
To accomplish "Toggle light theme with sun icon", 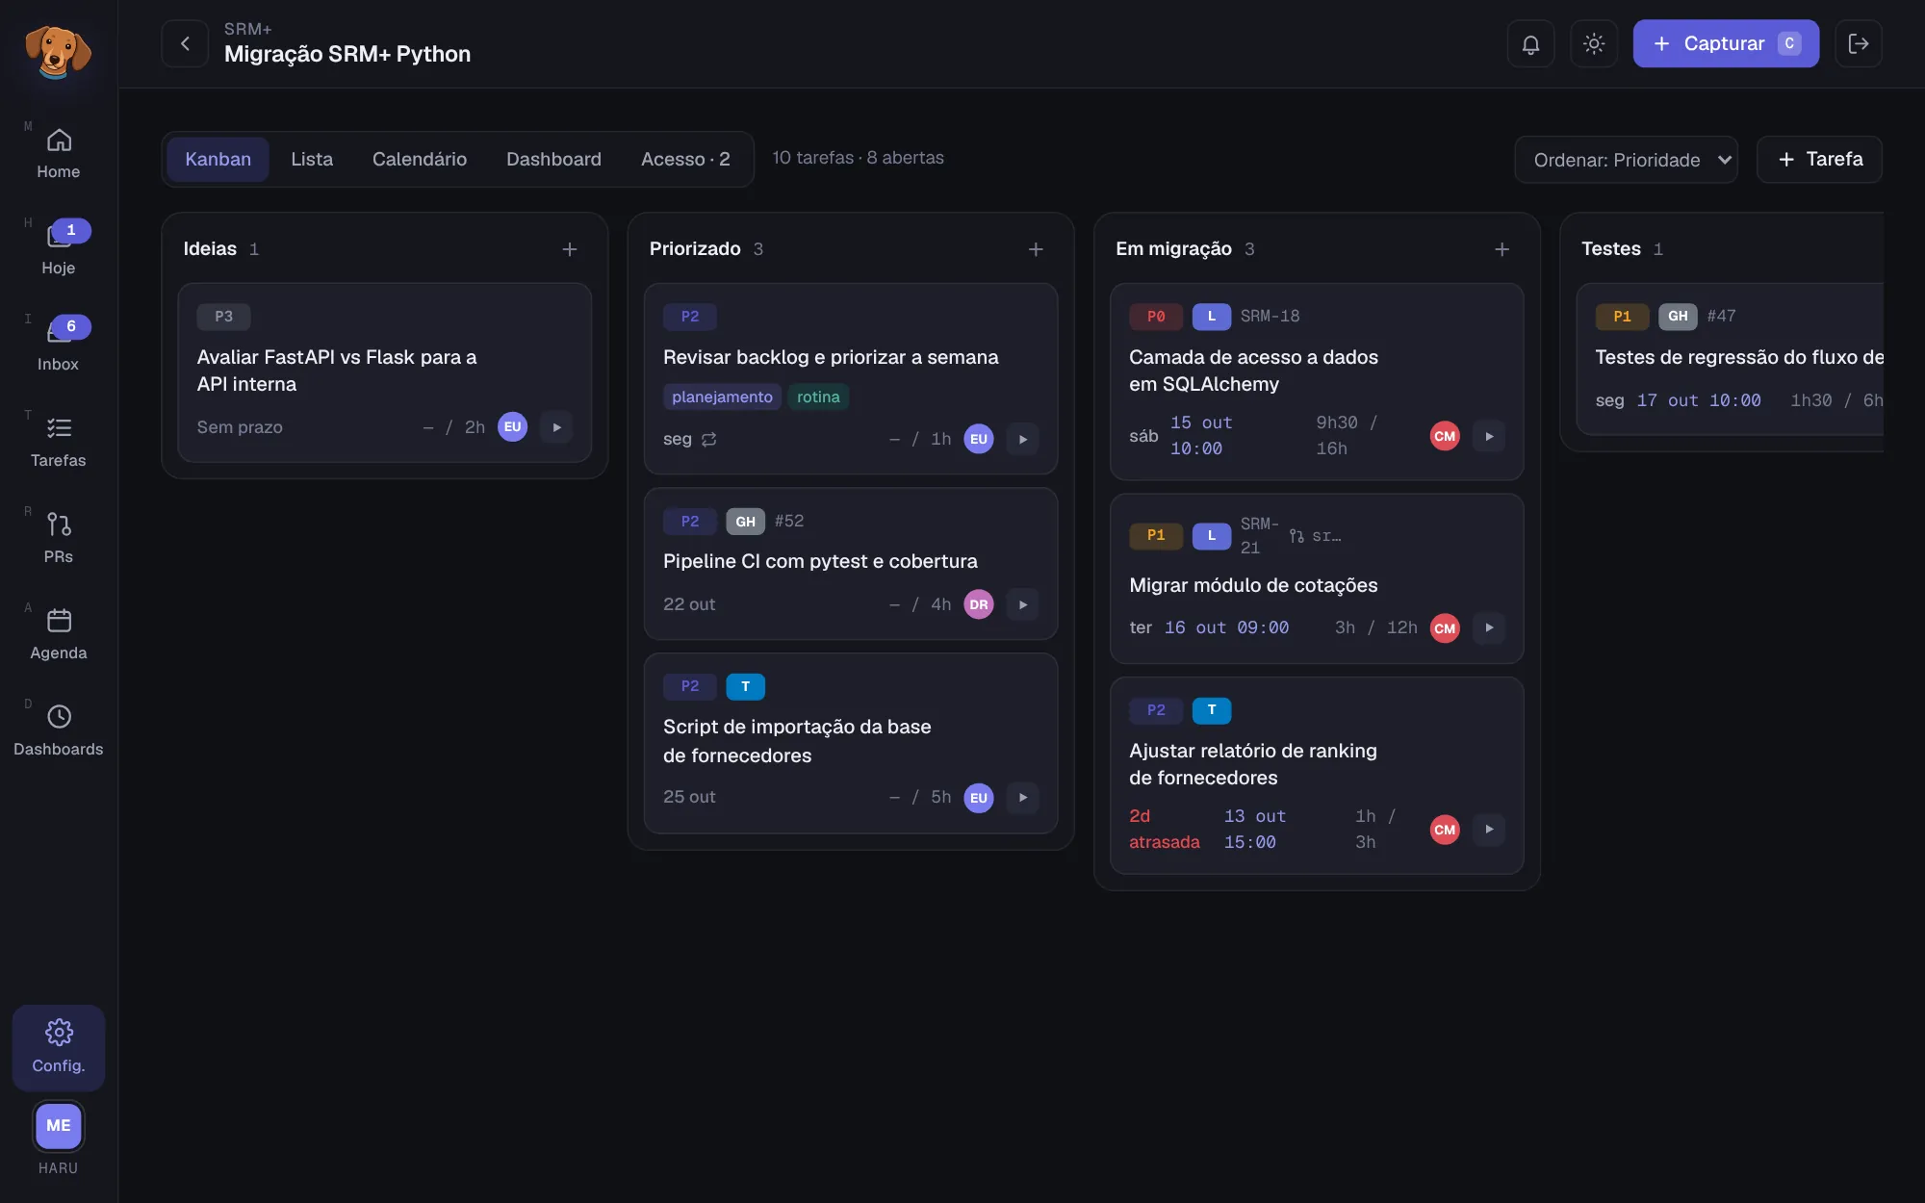I will [1594, 43].
